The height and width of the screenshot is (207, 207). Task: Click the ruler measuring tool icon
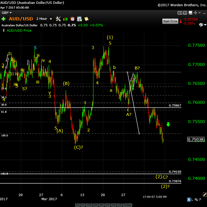(205, 194)
